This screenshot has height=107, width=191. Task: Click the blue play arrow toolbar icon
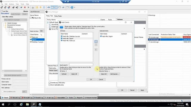tap(21, 7)
